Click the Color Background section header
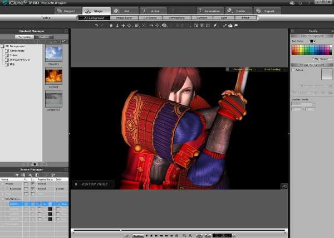 tap(311, 36)
